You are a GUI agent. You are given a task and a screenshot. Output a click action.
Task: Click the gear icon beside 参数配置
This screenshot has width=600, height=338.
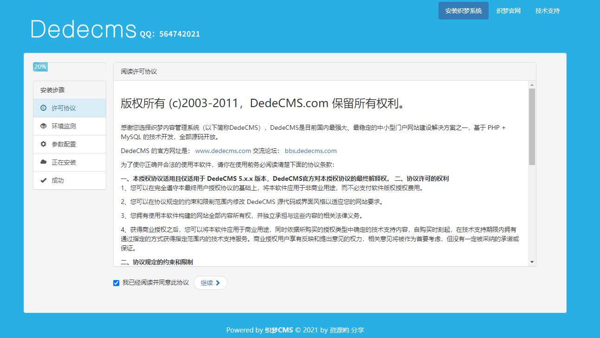pyautogui.click(x=44, y=144)
